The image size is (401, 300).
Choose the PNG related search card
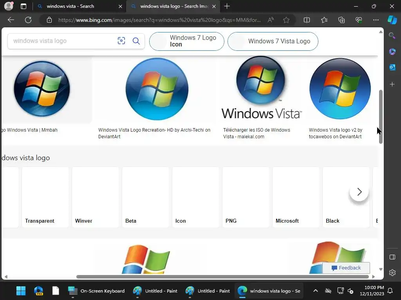click(246, 197)
